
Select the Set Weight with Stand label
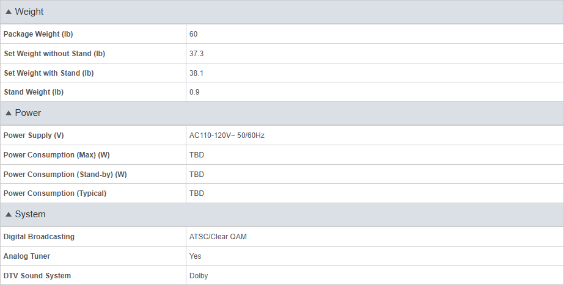pos(48,73)
